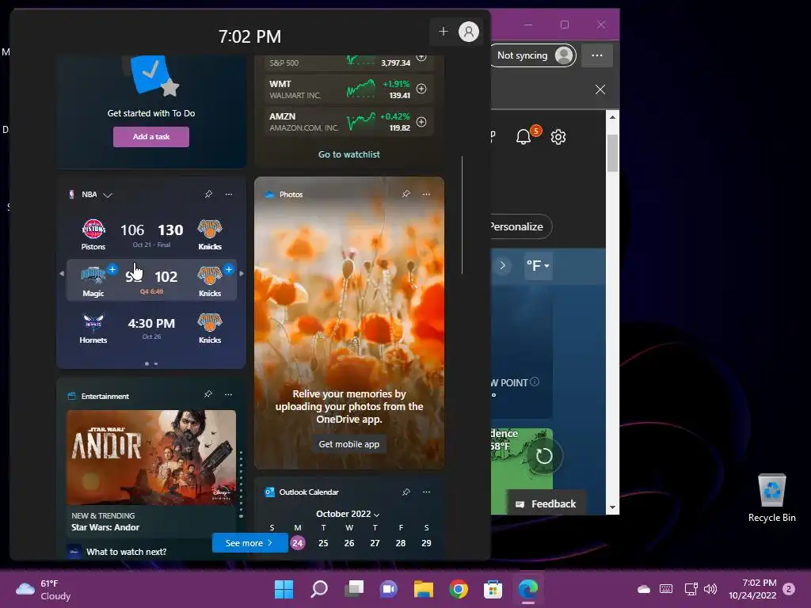Open Teams Chat from taskbar
The width and height of the screenshot is (811, 608).
[389, 589]
